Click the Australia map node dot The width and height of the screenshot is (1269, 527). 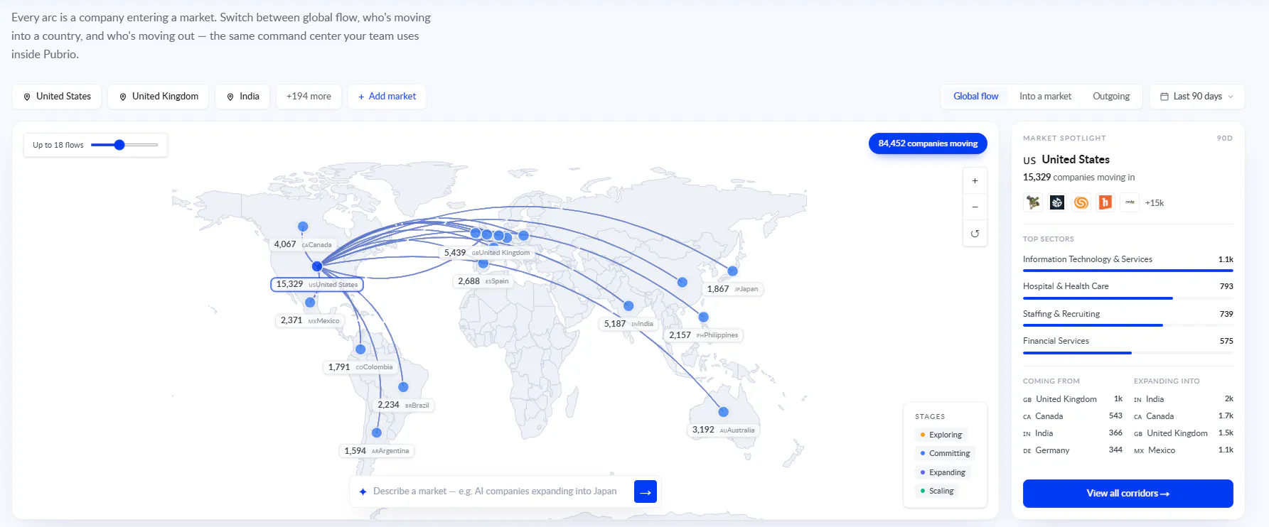(723, 412)
